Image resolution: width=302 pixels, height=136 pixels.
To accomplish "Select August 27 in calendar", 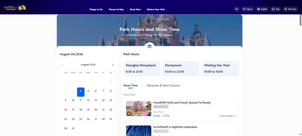I will pos(96,119).
